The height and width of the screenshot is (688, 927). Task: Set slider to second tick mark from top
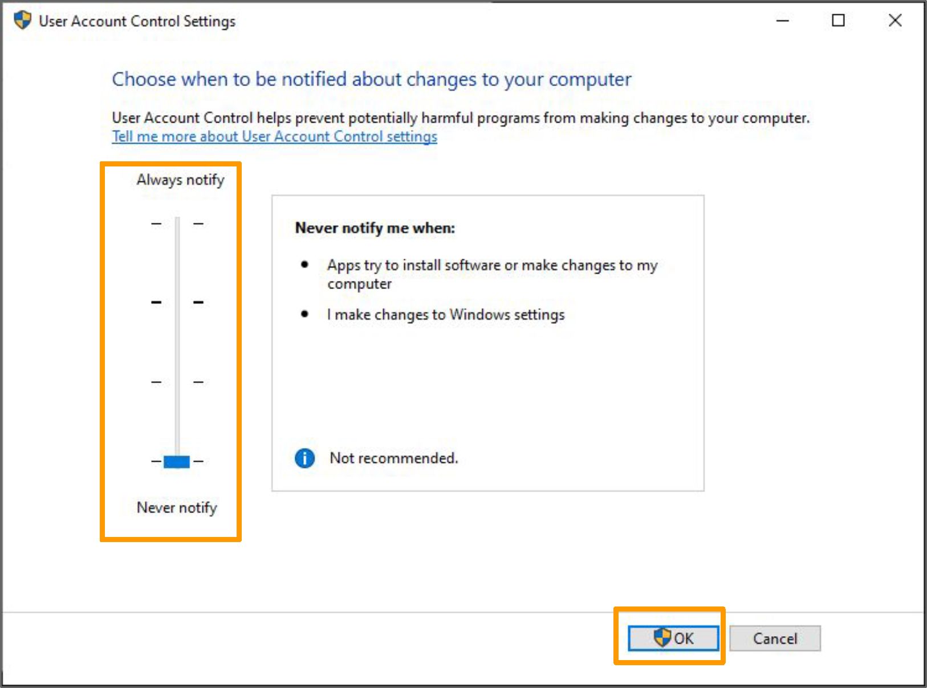177,302
